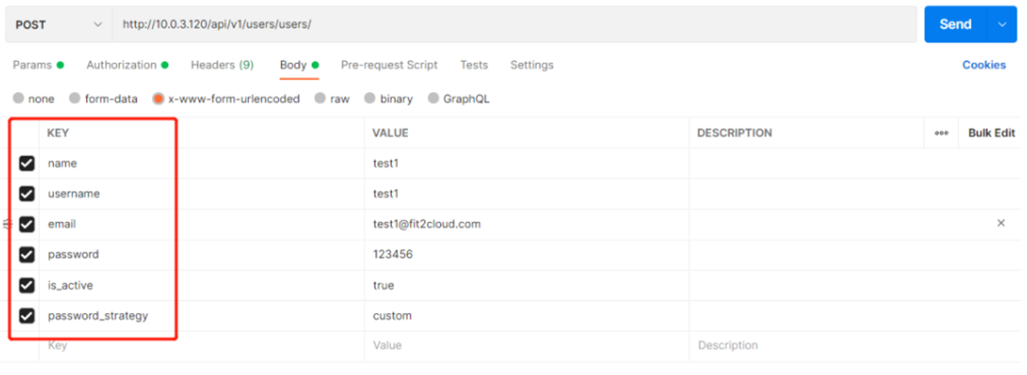The height and width of the screenshot is (375, 1027).
Task: Uncheck the name key checkbox
Action: (x=27, y=163)
